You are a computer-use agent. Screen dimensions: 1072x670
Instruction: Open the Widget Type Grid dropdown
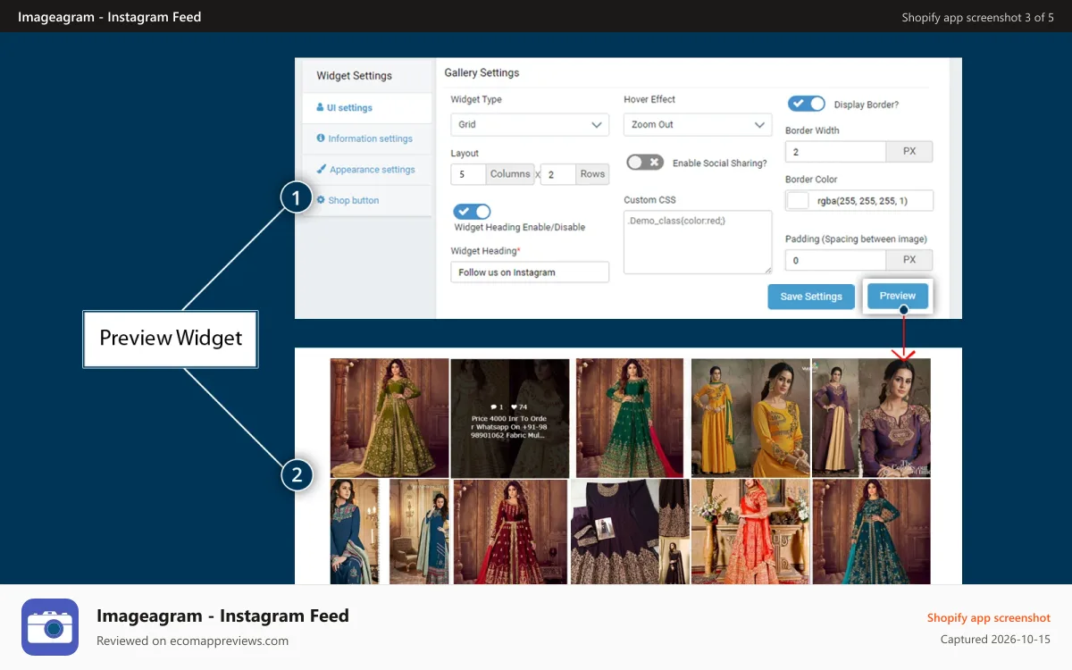pyautogui.click(x=530, y=124)
